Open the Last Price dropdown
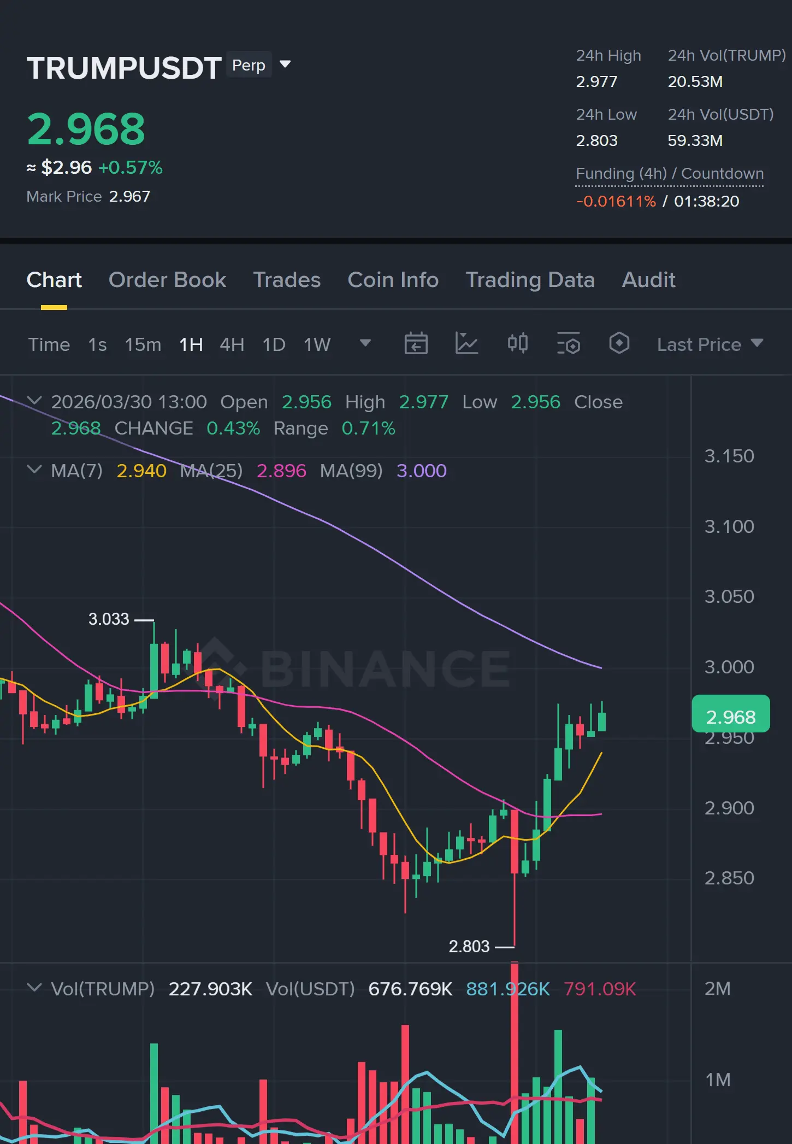Screen dimensions: 792x1144 click(x=710, y=344)
